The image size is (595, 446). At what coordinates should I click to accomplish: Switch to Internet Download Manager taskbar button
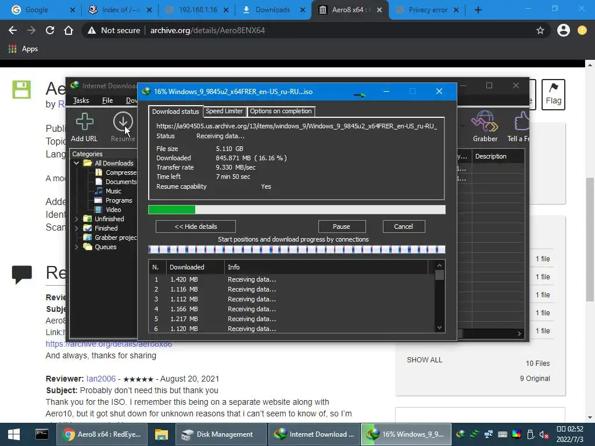click(x=313, y=434)
